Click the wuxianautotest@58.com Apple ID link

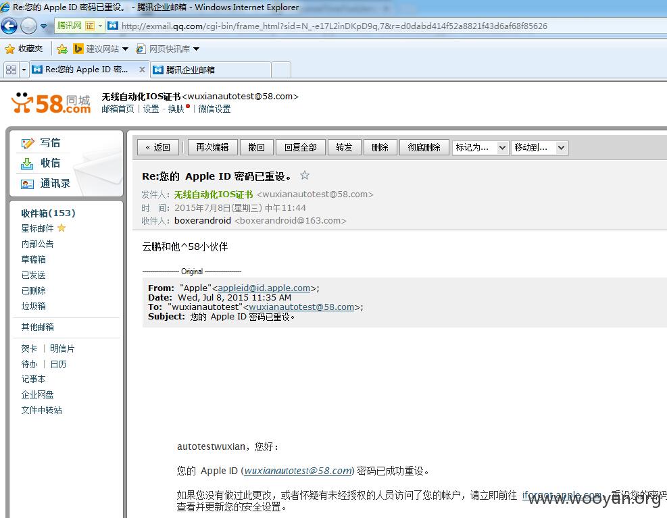[298, 471]
